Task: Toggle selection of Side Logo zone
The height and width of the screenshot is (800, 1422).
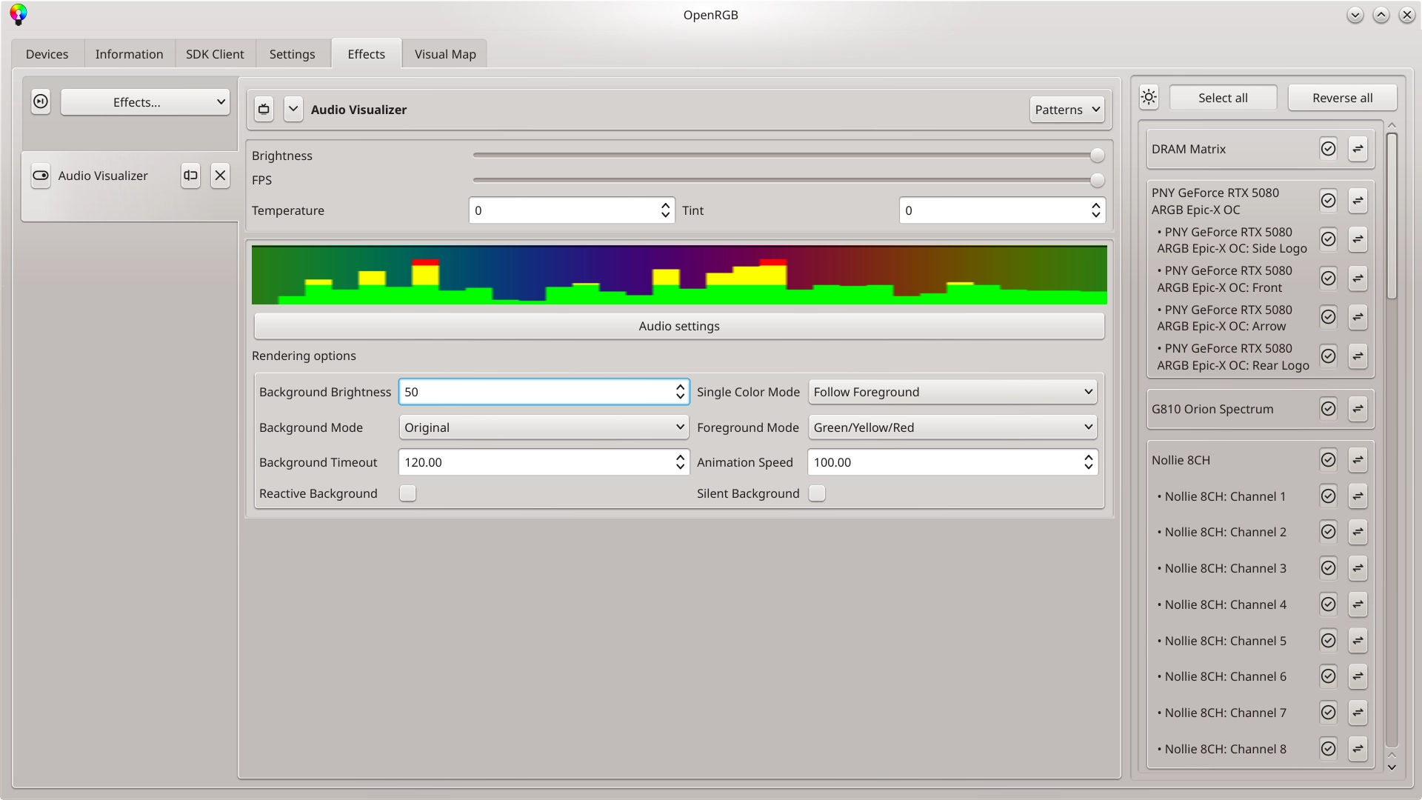Action: [1329, 239]
